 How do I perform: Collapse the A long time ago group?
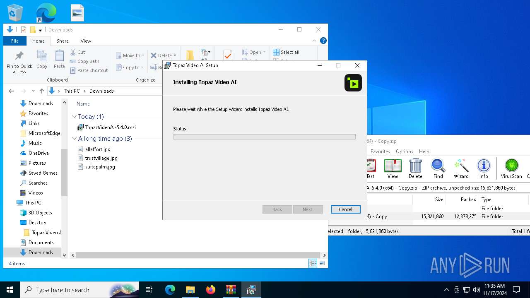74,139
